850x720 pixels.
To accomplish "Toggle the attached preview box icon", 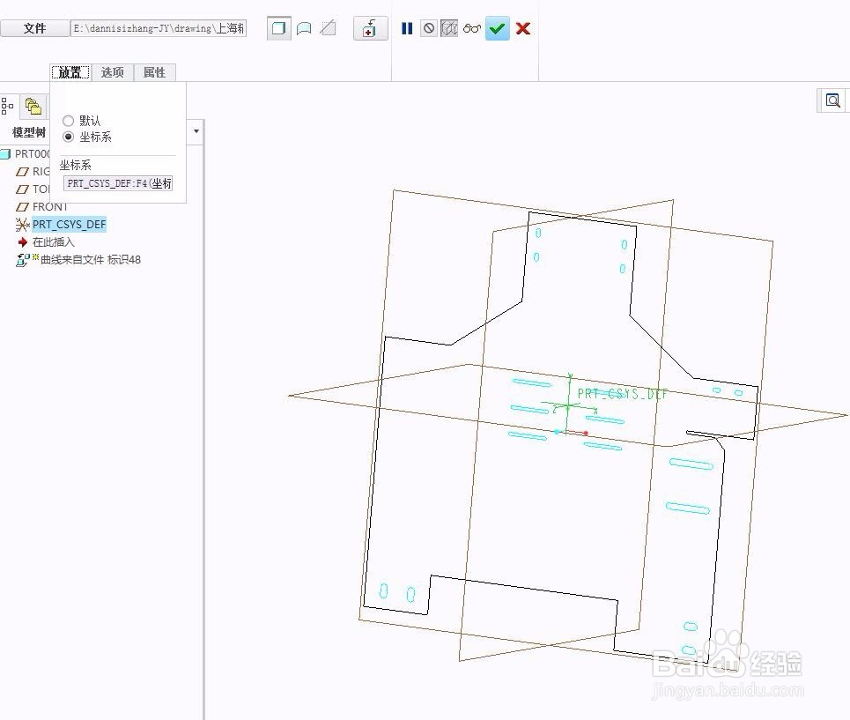I will tap(449, 28).
